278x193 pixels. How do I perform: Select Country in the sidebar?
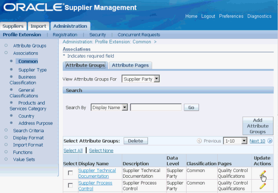click(x=26, y=116)
